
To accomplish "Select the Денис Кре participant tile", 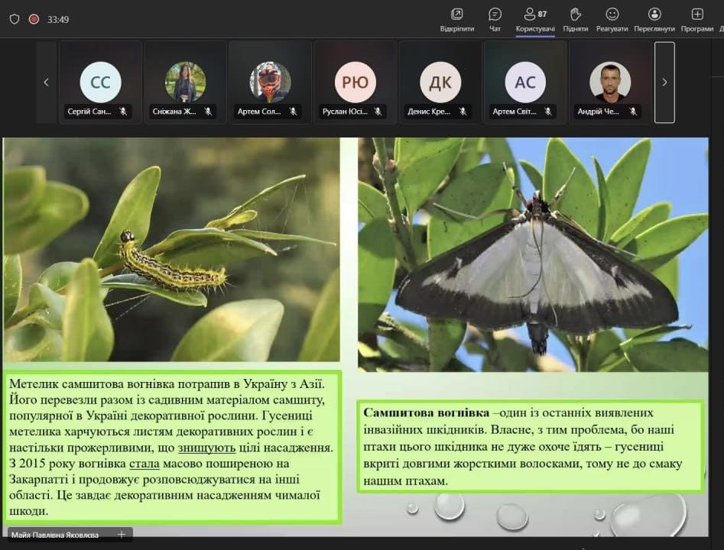I will click(440, 82).
